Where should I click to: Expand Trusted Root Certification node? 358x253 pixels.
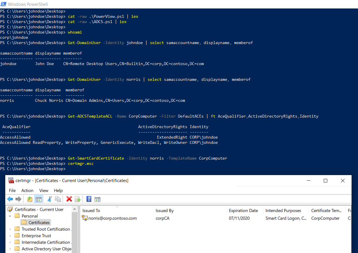click(x=10, y=229)
